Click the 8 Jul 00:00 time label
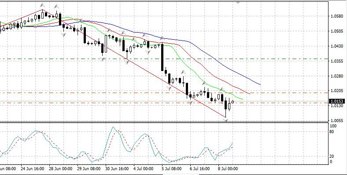Screen dimensions: 347x175 tap(229, 169)
